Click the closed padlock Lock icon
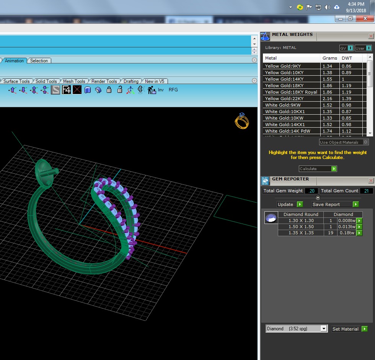Image resolution: width=375 pixels, height=360 pixels. 109,90
